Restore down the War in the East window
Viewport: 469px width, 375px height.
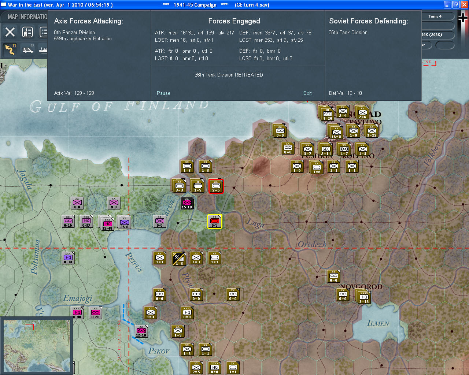tap(456, 5)
